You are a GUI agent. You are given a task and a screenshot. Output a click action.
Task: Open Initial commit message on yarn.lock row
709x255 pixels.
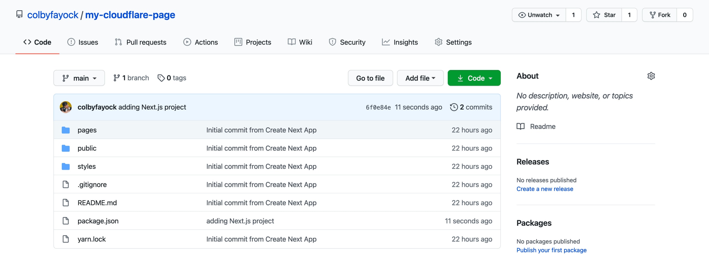coord(261,239)
